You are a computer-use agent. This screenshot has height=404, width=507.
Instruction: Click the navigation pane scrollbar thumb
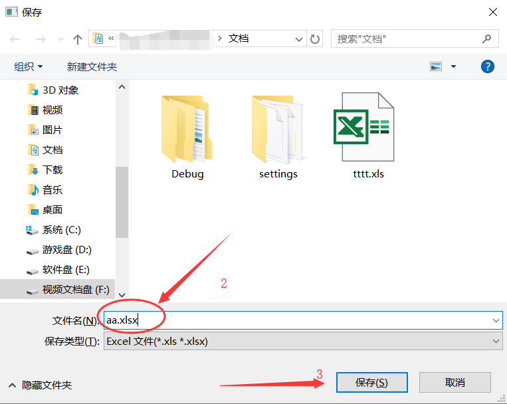[122, 202]
